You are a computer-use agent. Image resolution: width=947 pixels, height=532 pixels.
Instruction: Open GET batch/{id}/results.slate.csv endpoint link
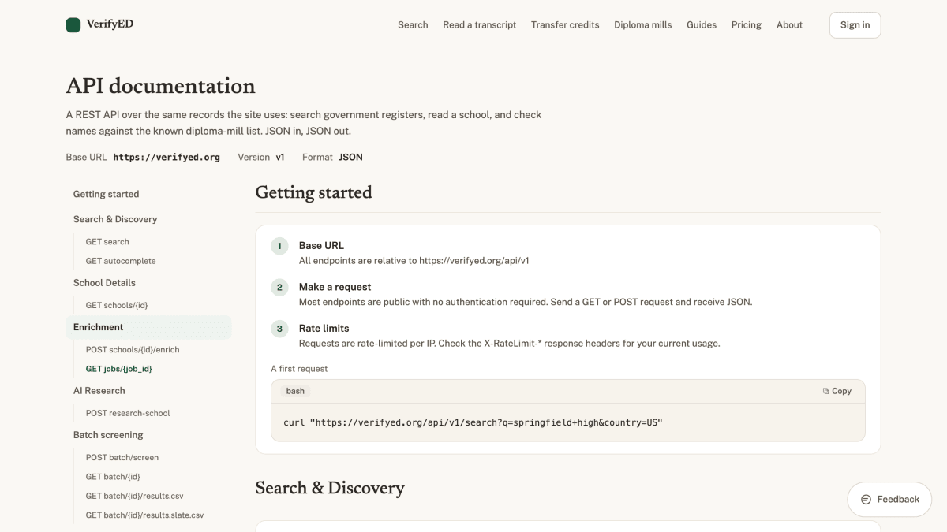[144, 515]
